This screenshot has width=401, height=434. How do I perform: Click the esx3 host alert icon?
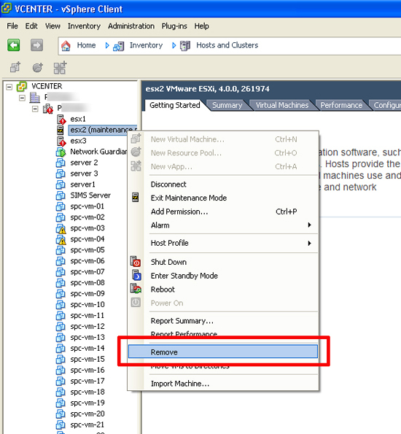(61, 142)
